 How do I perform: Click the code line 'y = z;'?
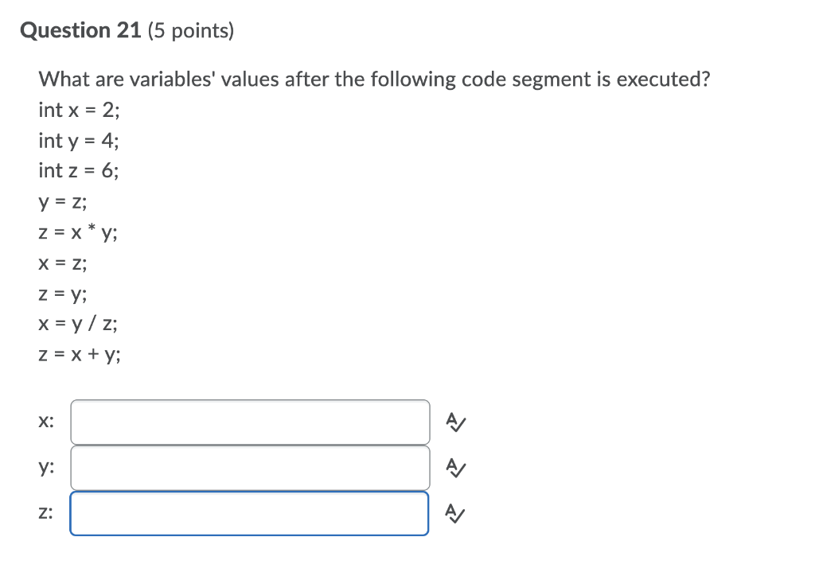pos(63,202)
